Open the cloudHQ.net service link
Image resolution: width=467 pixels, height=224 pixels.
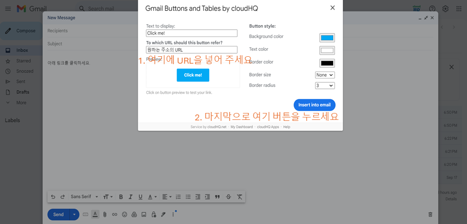(x=217, y=127)
